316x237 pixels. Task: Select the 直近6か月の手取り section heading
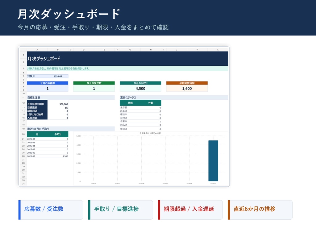click(71, 129)
